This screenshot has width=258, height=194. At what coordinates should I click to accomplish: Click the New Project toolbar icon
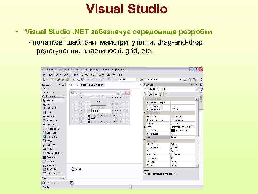click(x=44, y=79)
